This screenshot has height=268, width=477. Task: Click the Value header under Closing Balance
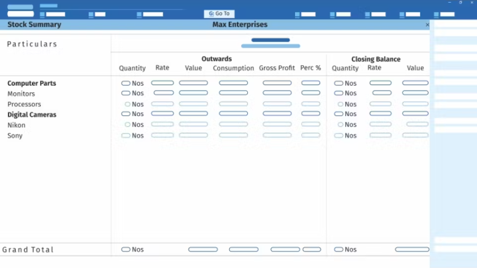415,68
